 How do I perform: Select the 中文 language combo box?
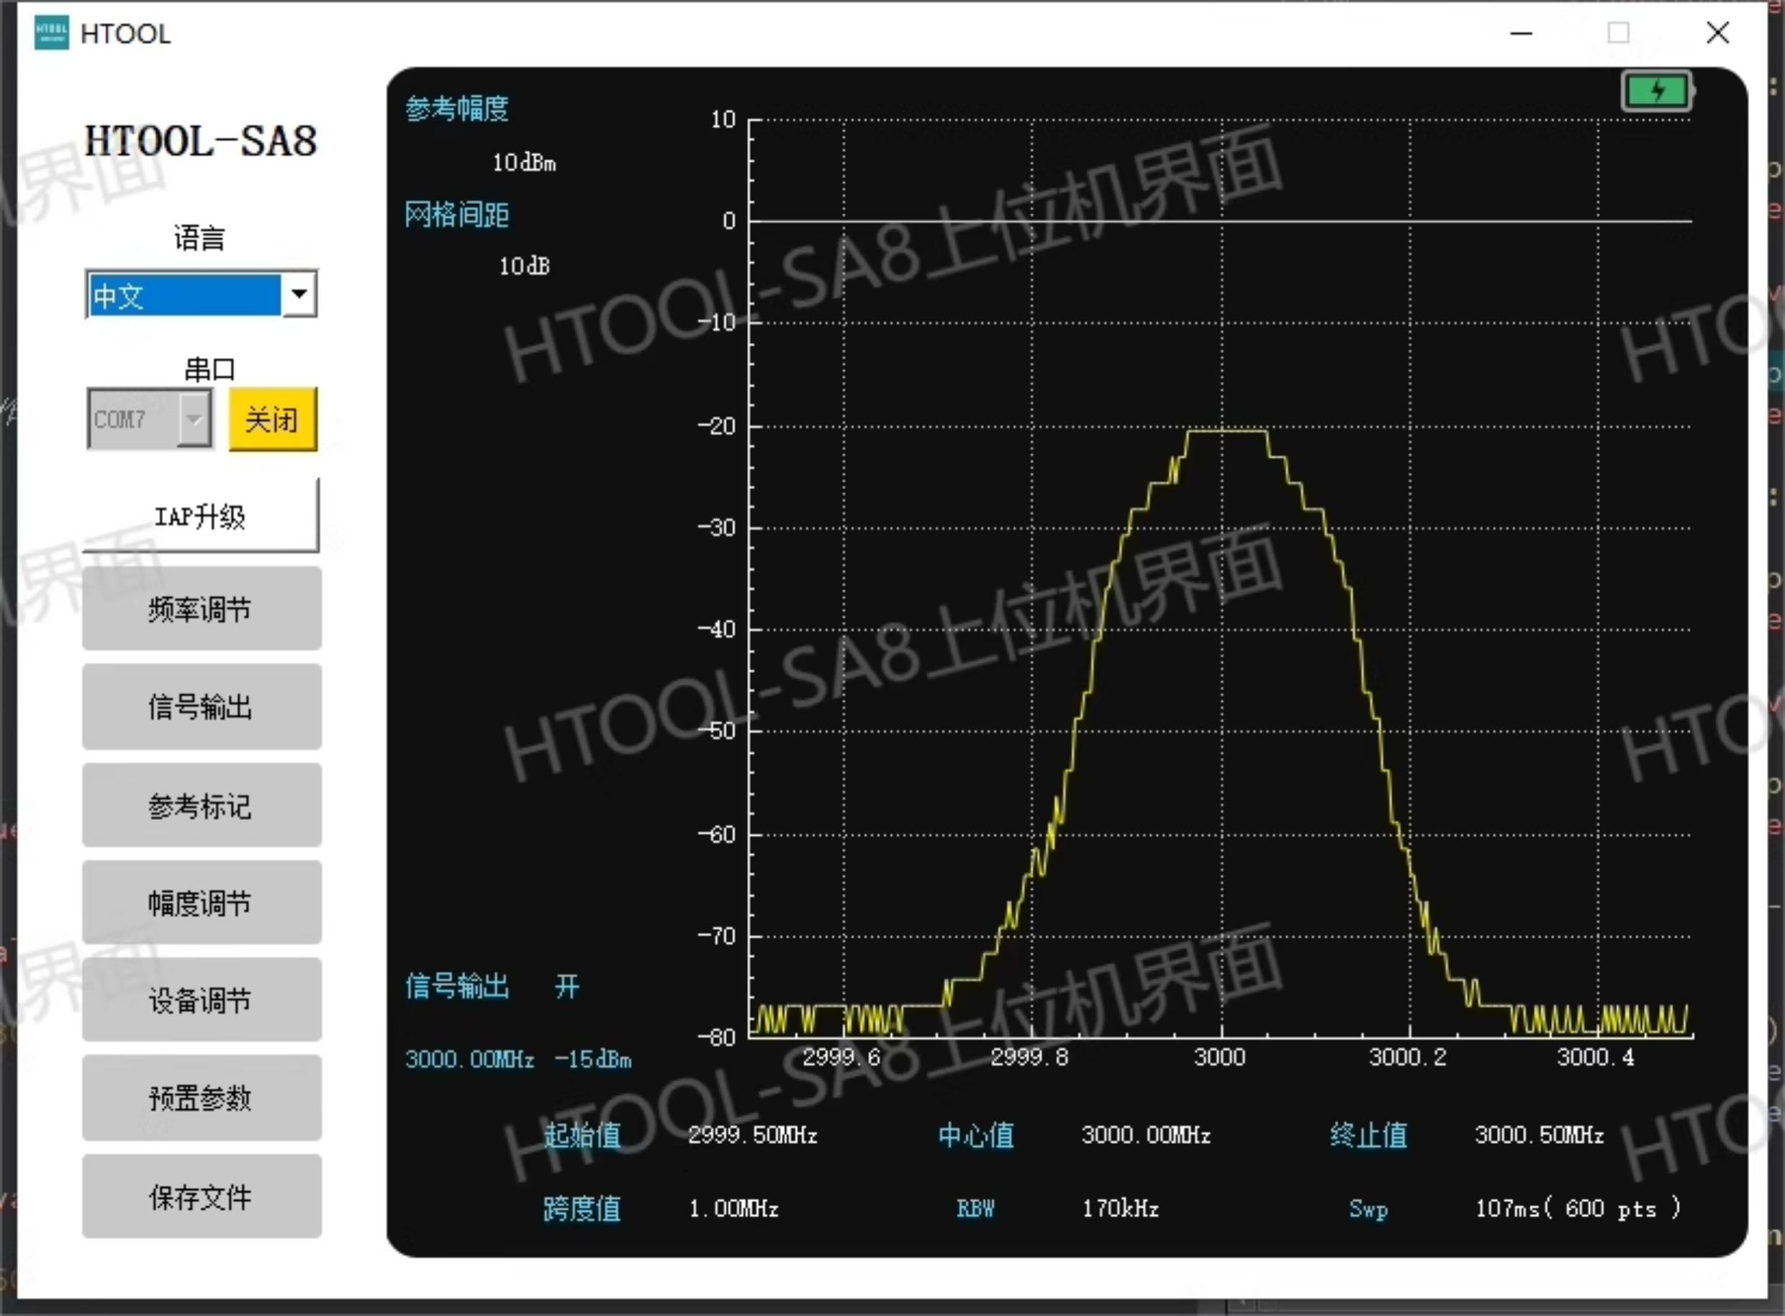[x=202, y=294]
